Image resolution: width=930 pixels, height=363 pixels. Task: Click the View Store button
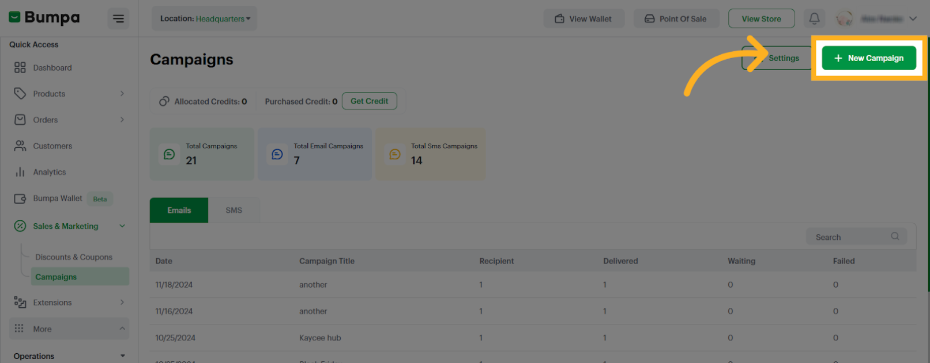(x=761, y=18)
